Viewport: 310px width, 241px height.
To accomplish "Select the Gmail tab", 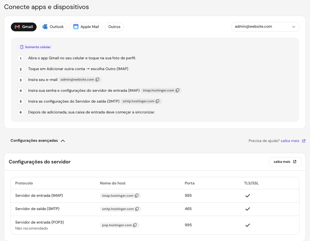I will (24, 27).
